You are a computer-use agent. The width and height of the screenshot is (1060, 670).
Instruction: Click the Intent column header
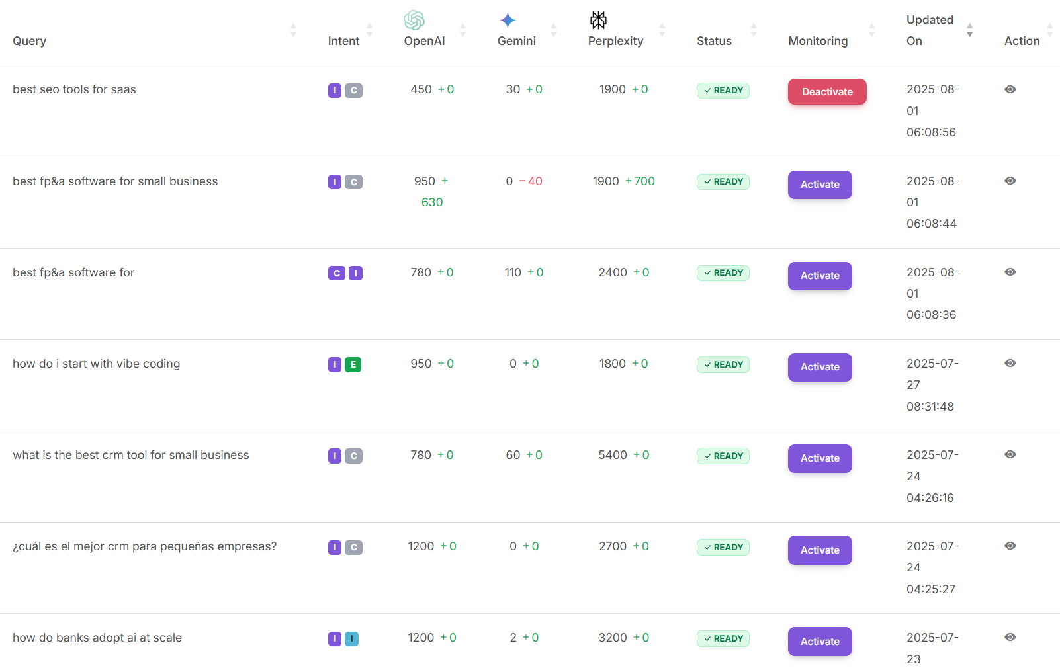pyautogui.click(x=343, y=41)
